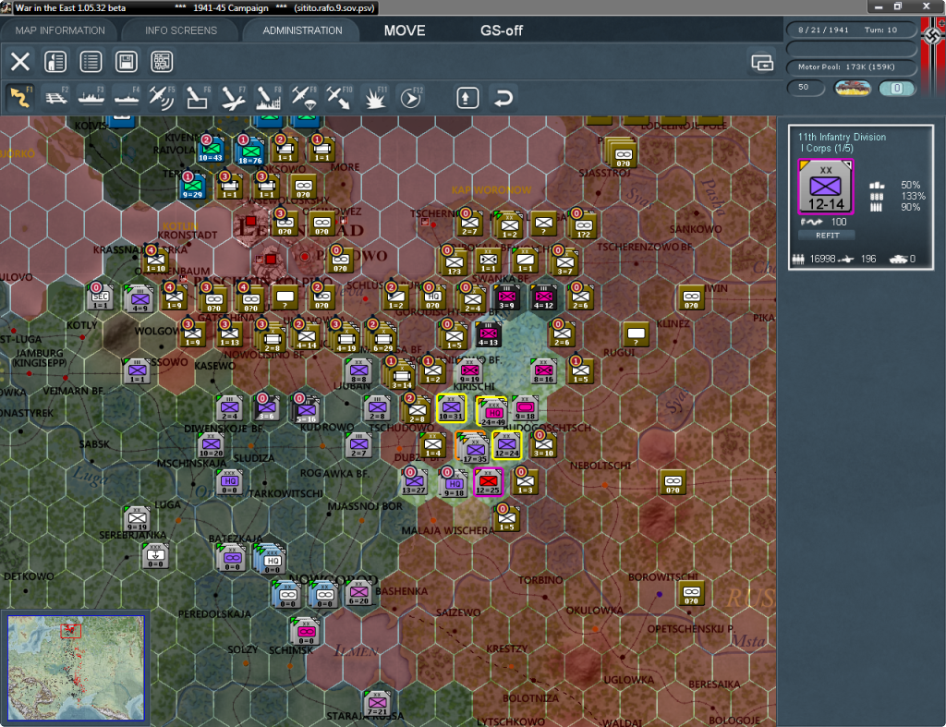
Task: Click the upward arrow box toolbar icon
Action: (467, 98)
